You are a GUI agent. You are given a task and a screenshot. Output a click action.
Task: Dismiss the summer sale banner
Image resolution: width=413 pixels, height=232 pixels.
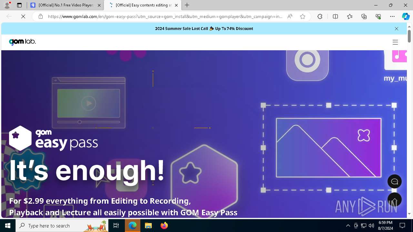click(x=397, y=29)
